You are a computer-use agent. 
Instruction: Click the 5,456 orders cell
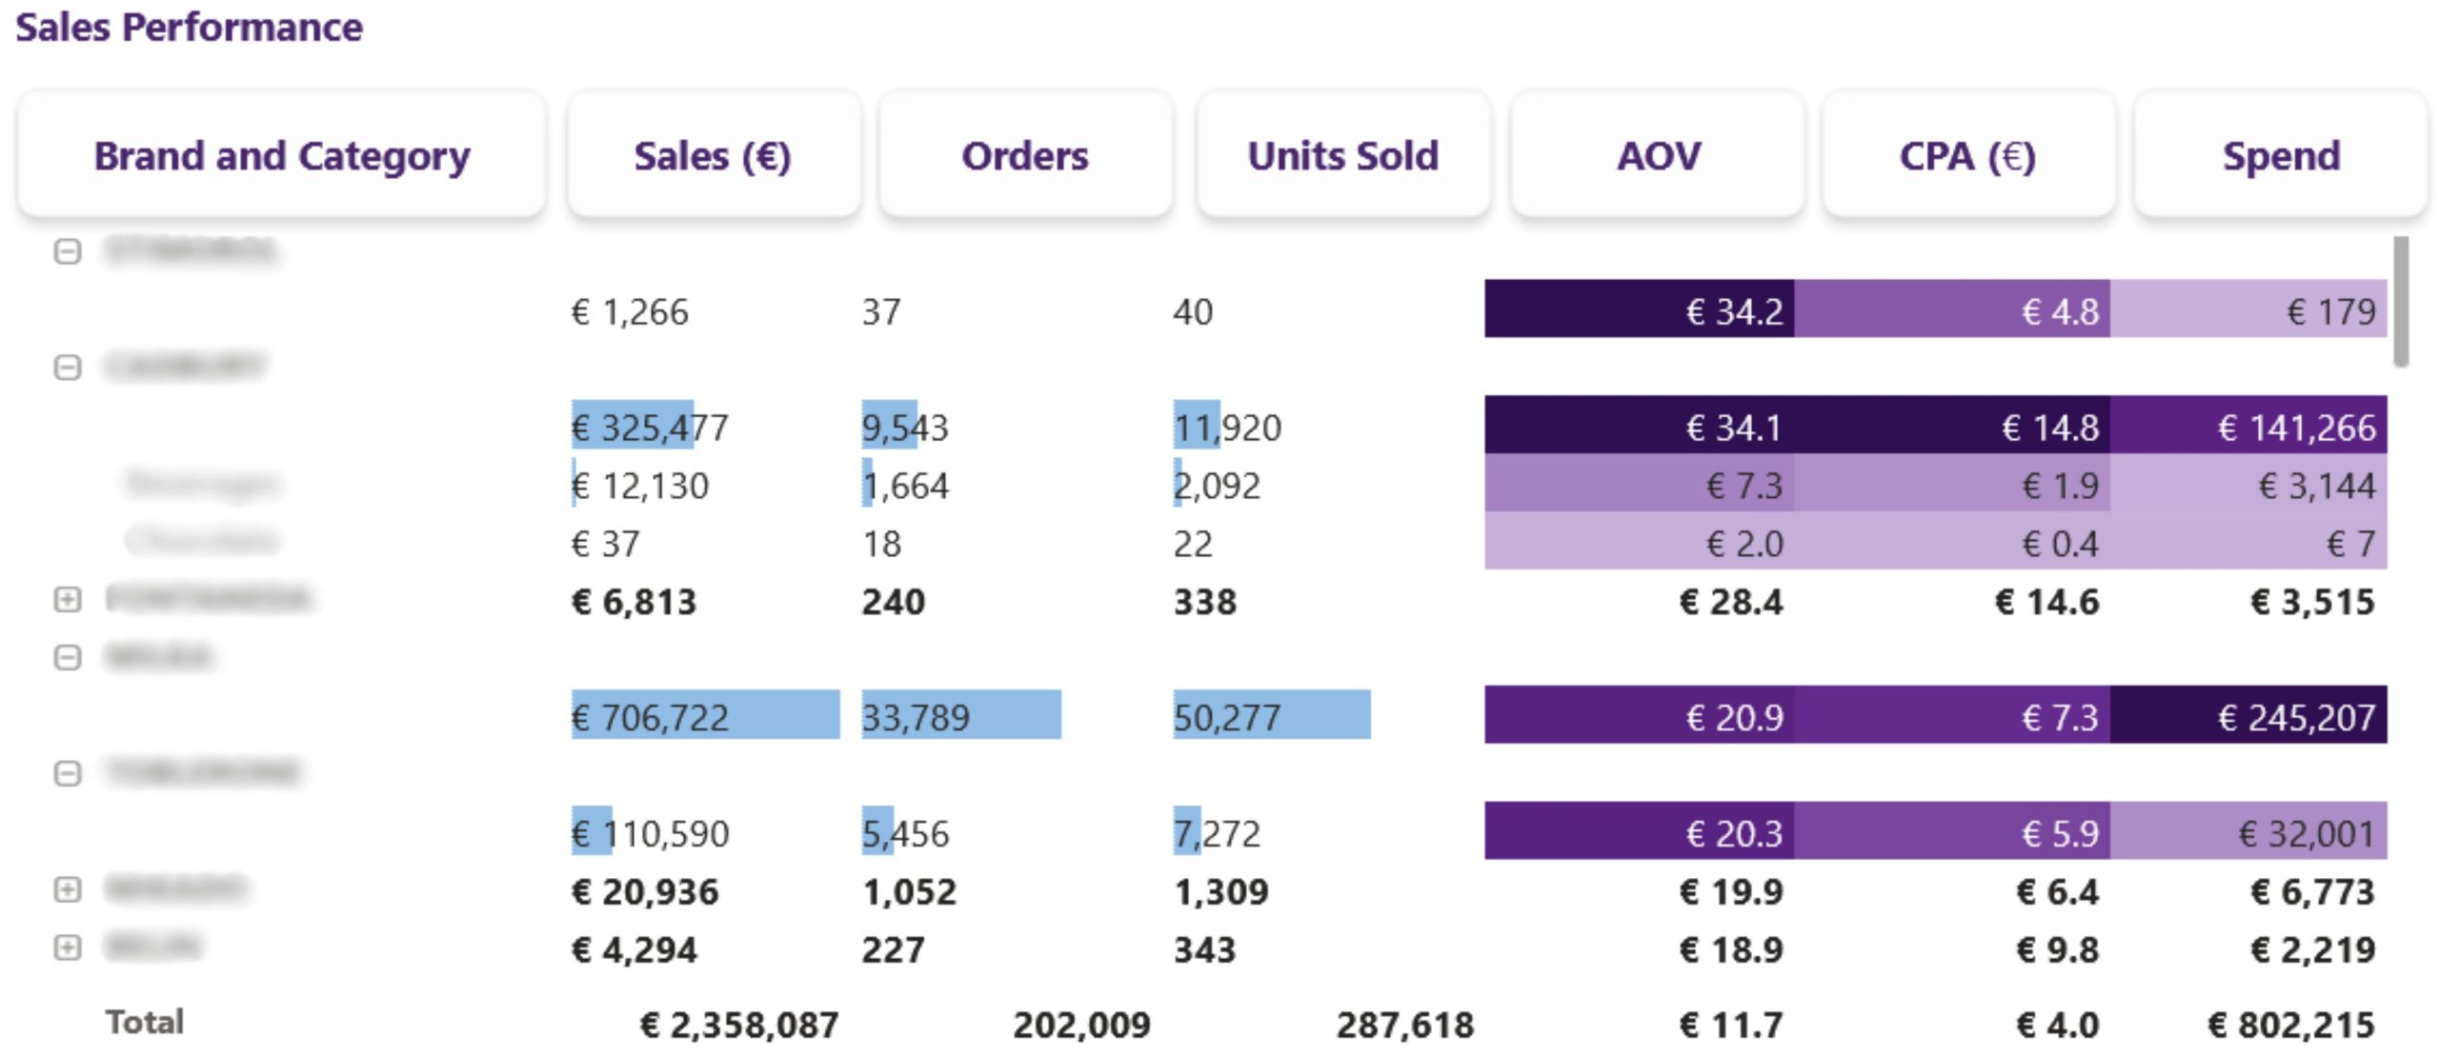click(x=905, y=833)
